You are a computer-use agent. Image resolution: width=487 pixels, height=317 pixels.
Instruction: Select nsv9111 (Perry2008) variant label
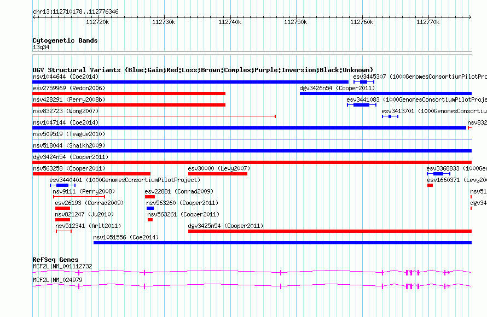point(84,191)
